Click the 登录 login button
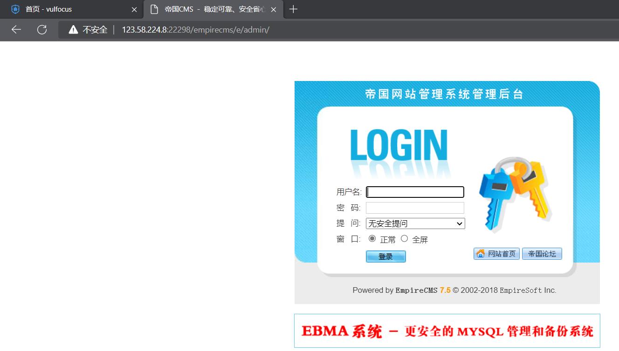 coord(386,256)
